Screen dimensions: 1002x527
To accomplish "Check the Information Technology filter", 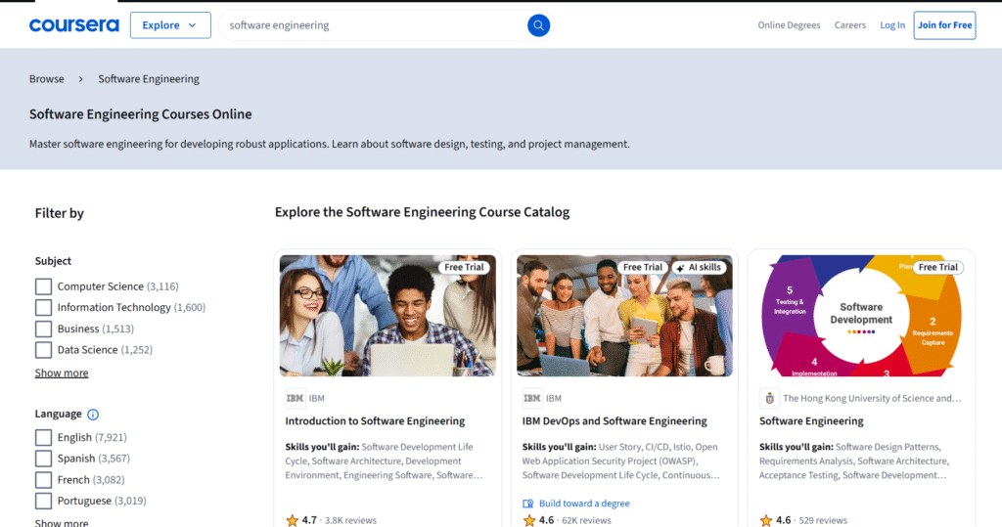I will pos(43,307).
